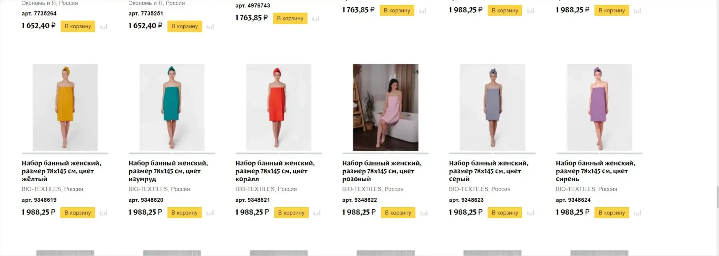Open the grey bath set product title

(488, 171)
